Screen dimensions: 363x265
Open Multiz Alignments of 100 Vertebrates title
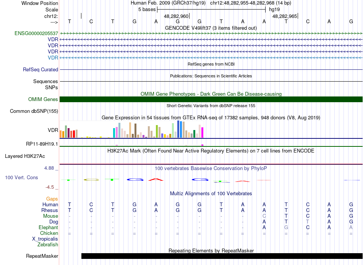pyautogui.click(x=211, y=194)
